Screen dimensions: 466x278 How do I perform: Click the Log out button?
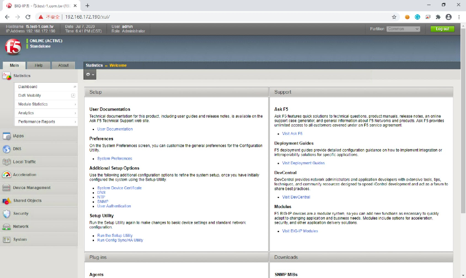click(442, 29)
